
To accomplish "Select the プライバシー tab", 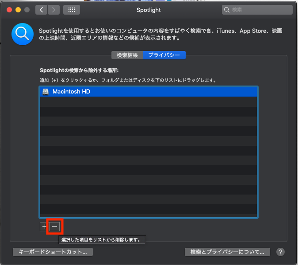I will tap(164, 55).
